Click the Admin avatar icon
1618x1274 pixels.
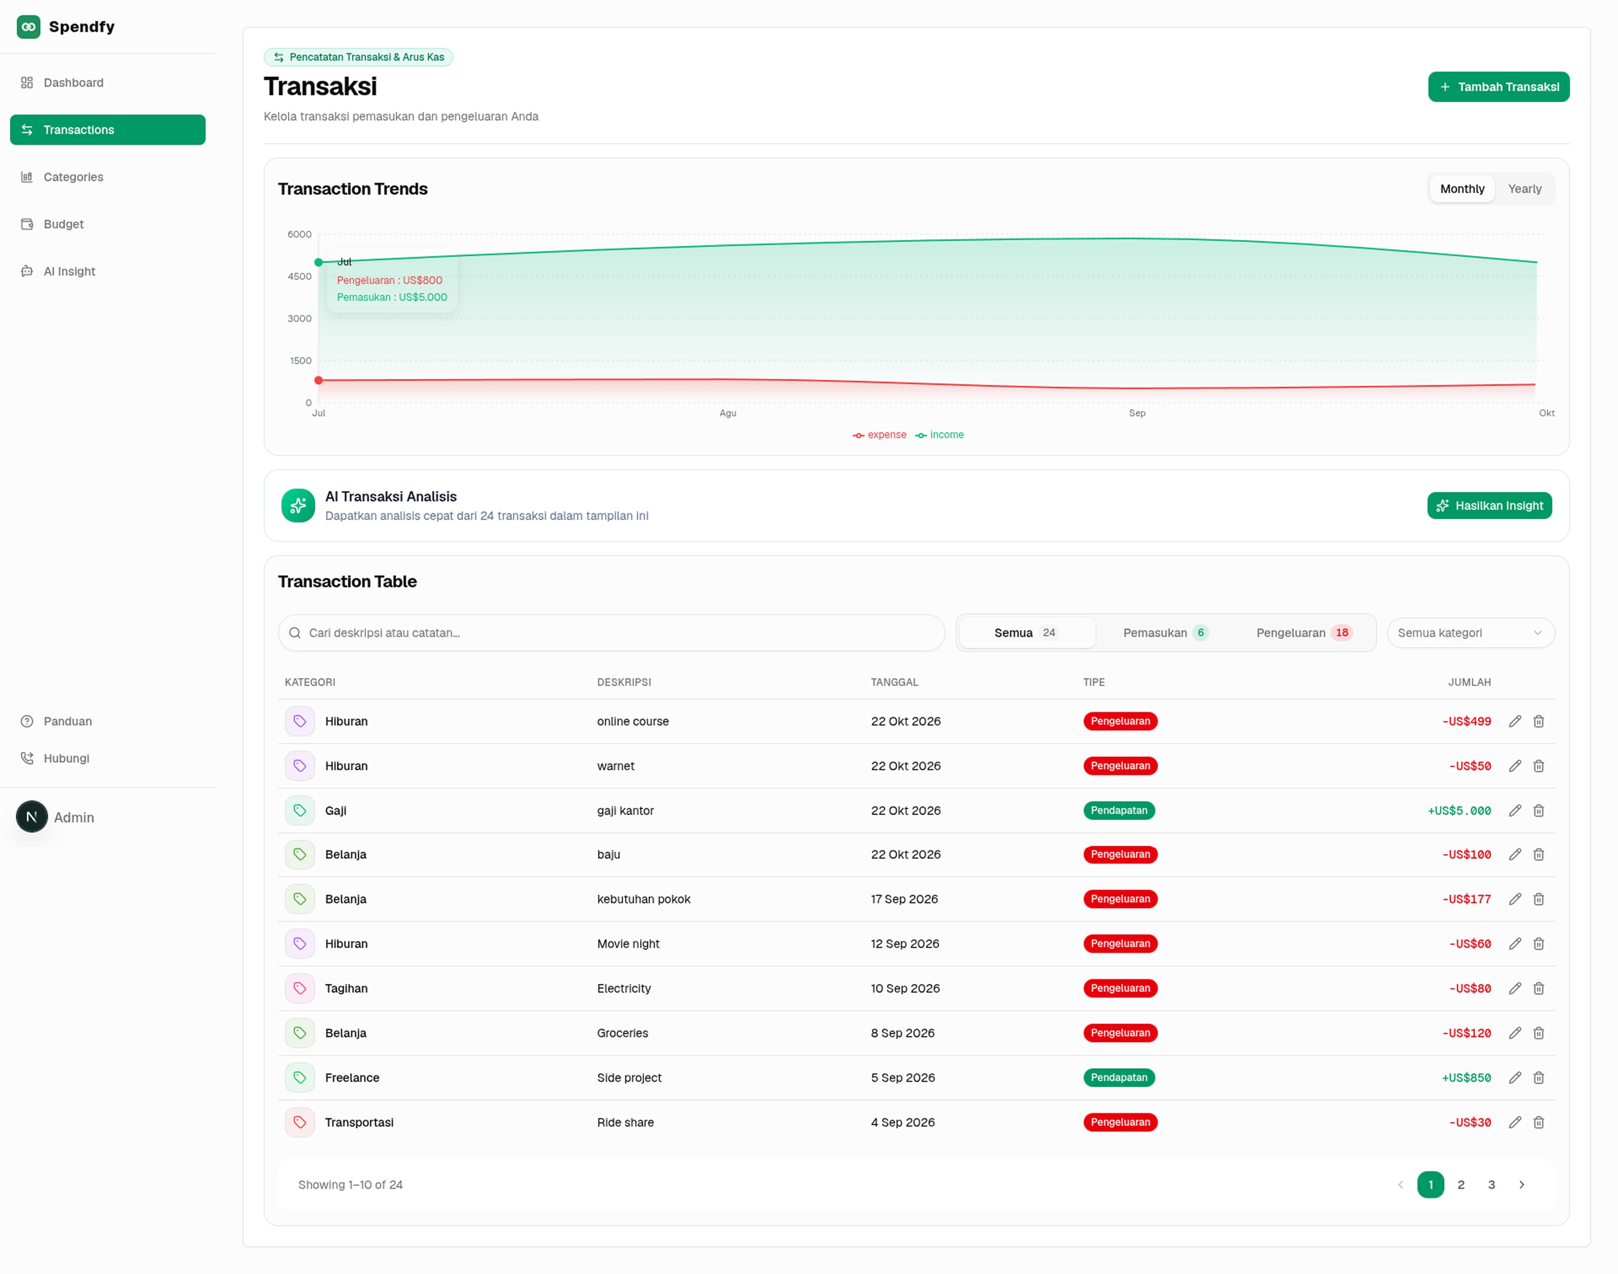[x=32, y=817]
